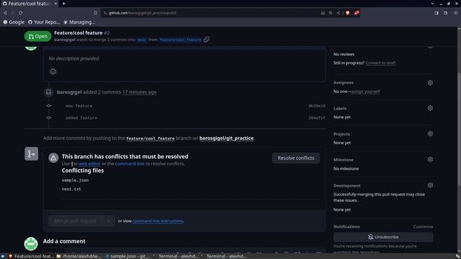
Task: Open the emoji reaction picker smiley
Action: pos(53,71)
